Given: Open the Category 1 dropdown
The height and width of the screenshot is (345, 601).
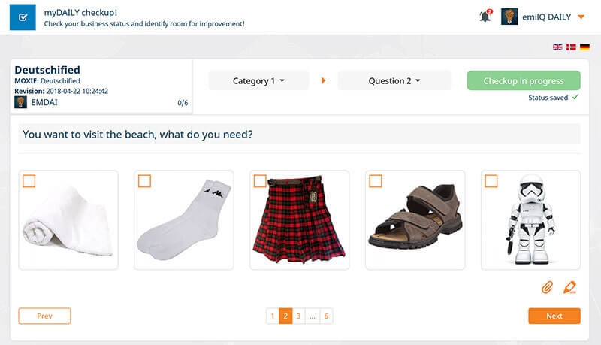Looking at the screenshot, I should click(258, 81).
